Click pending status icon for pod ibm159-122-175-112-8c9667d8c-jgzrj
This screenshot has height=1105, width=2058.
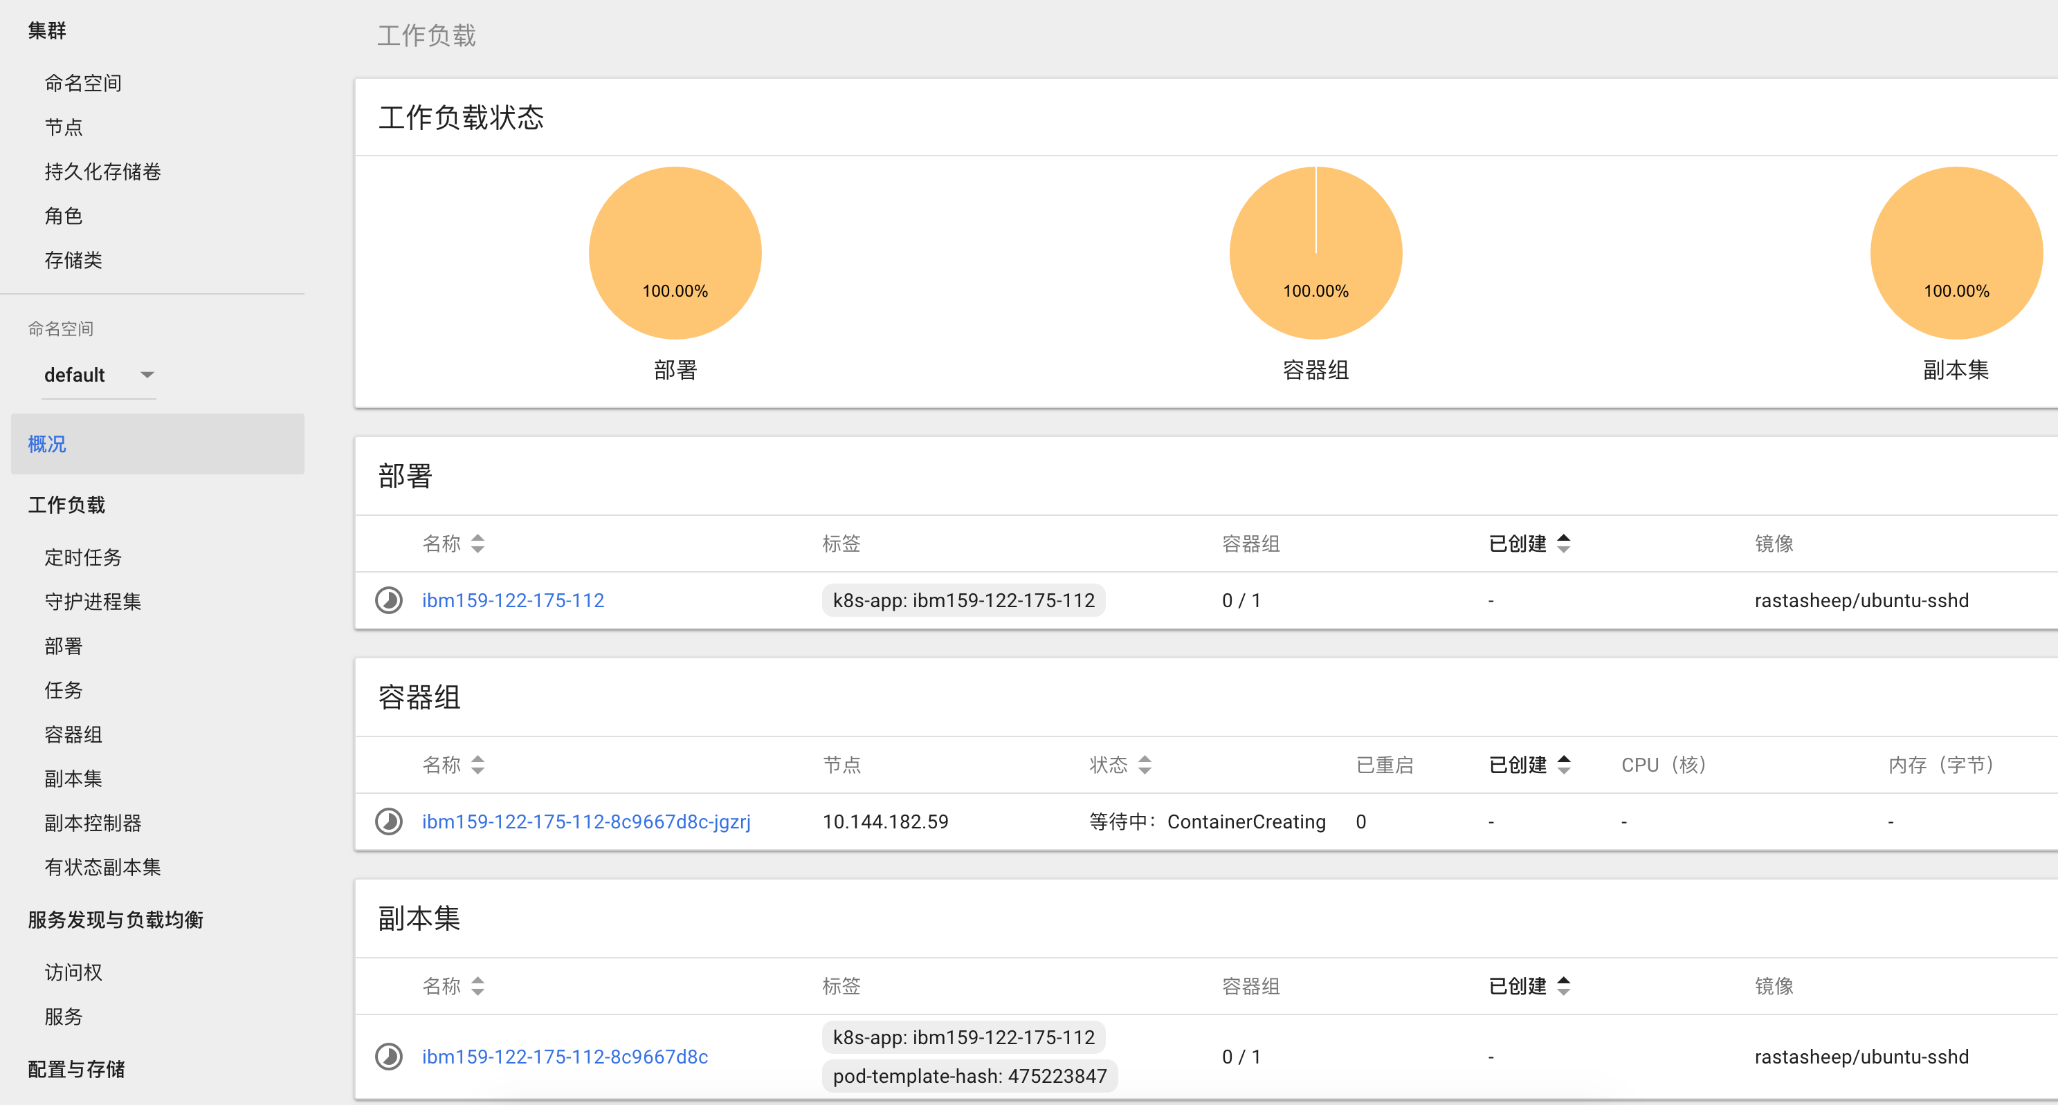(x=388, y=821)
